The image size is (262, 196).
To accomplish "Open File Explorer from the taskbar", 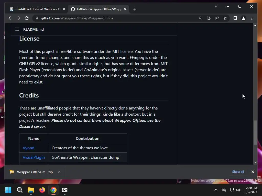I will (31, 190).
